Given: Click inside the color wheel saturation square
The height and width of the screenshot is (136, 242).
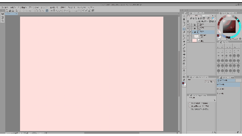Looking at the screenshot, I should (229, 26).
